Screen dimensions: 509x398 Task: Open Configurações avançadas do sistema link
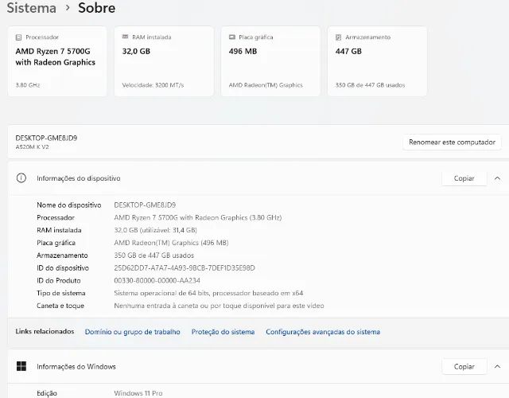tap(323, 332)
